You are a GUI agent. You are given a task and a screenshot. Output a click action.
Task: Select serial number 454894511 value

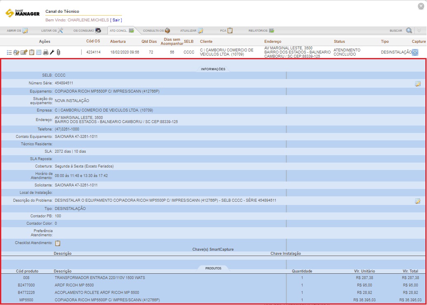[64, 83]
